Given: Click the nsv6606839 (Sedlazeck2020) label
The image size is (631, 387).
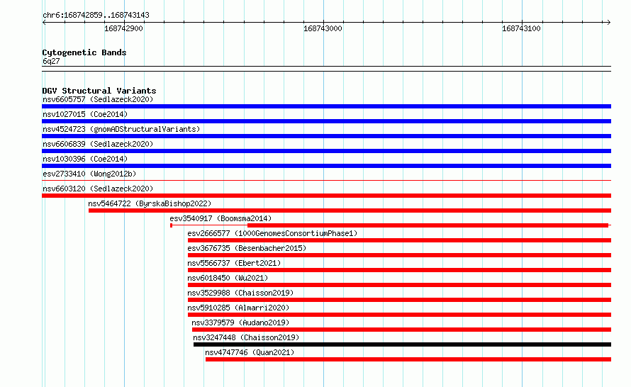Looking at the screenshot, I should [x=98, y=144].
